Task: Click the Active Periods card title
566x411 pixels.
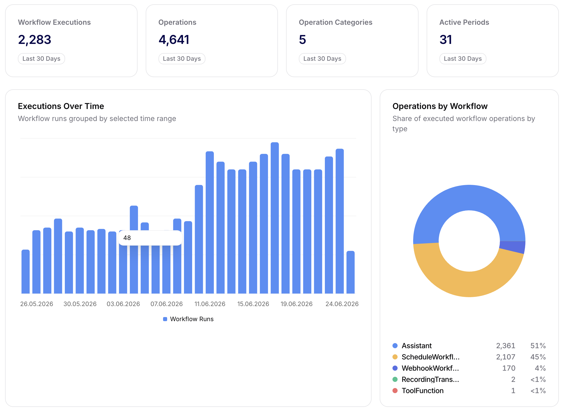Action: point(464,22)
